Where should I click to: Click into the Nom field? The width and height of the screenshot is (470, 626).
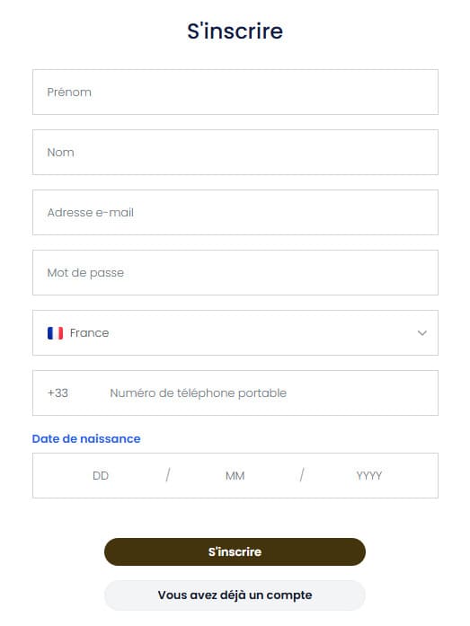235,152
